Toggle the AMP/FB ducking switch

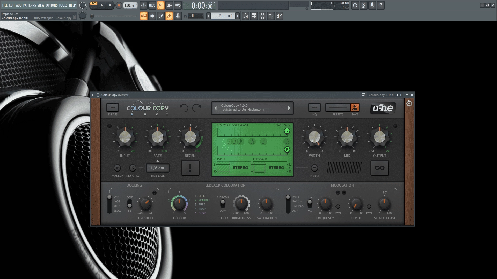pyautogui.click(x=130, y=204)
